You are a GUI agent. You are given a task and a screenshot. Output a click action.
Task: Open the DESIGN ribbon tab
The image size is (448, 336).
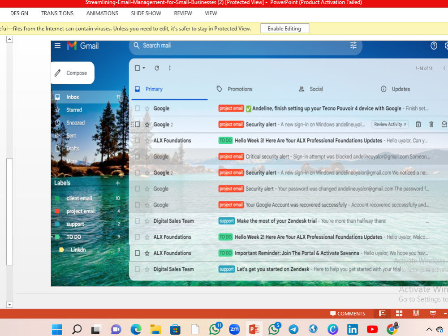pyautogui.click(x=19, y=13)
